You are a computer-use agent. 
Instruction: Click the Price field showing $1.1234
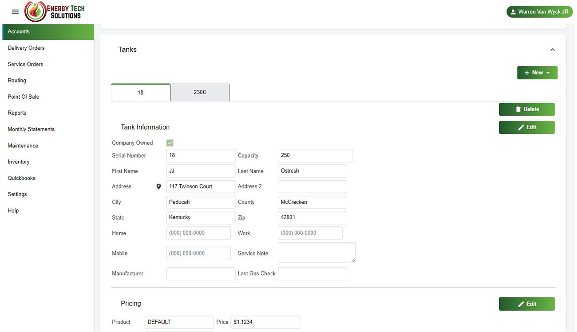pyautogui.click(x=265, y=322)
